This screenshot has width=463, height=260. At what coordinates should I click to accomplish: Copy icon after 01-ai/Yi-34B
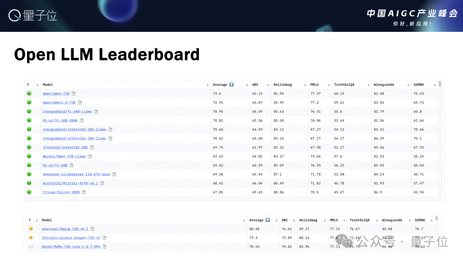point(72,165)
